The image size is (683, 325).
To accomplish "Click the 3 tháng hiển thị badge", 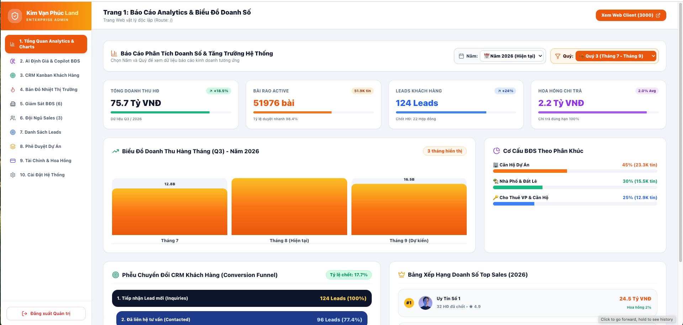I will click(445, 151).
